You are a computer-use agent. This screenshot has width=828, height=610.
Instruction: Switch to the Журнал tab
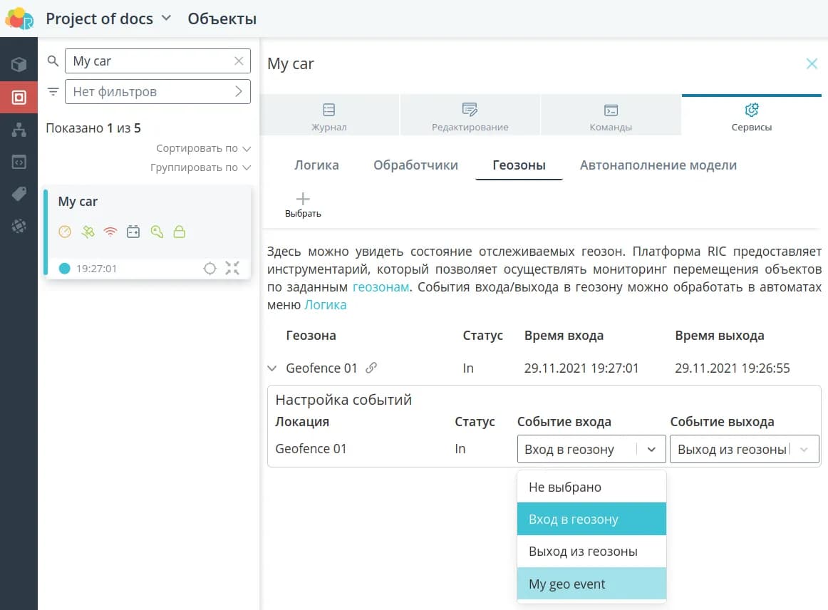click(328, 116)
